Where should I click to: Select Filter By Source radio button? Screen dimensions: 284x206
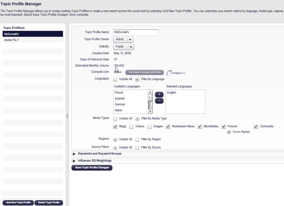point(137,147)
